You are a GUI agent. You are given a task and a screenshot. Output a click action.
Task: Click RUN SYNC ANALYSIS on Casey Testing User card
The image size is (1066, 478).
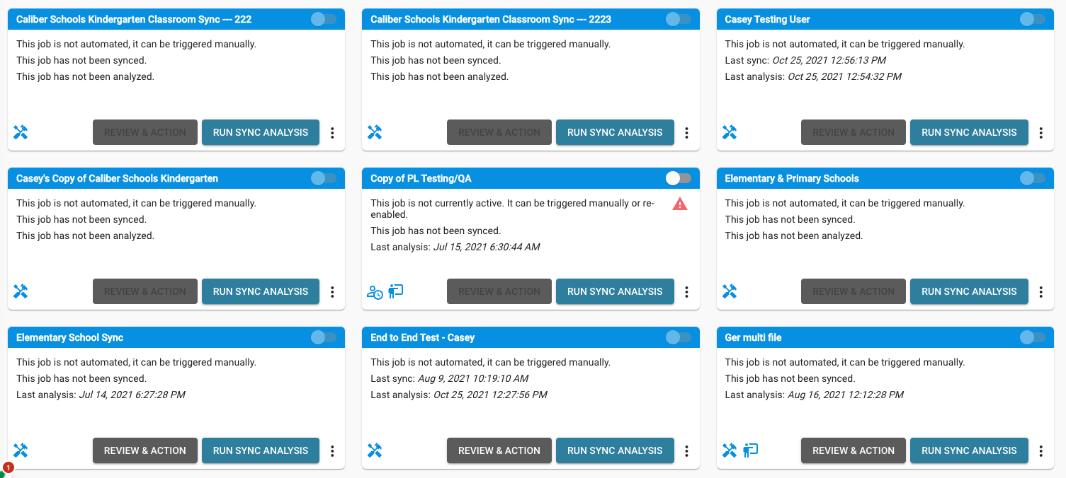click(x=969, y=132)
